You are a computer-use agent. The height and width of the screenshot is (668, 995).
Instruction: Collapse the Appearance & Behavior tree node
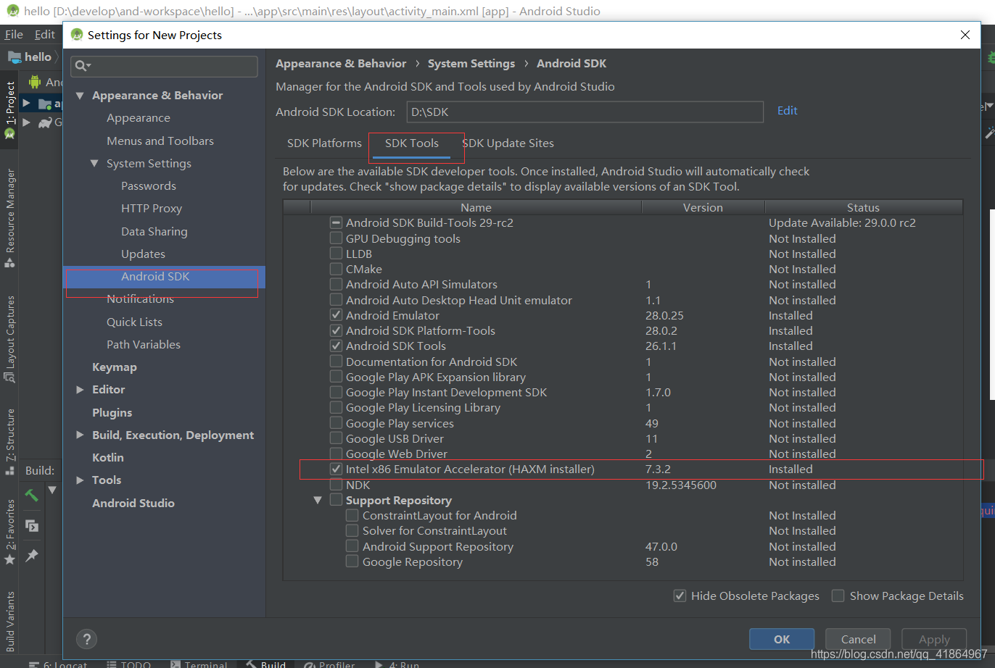pos(79,96)
